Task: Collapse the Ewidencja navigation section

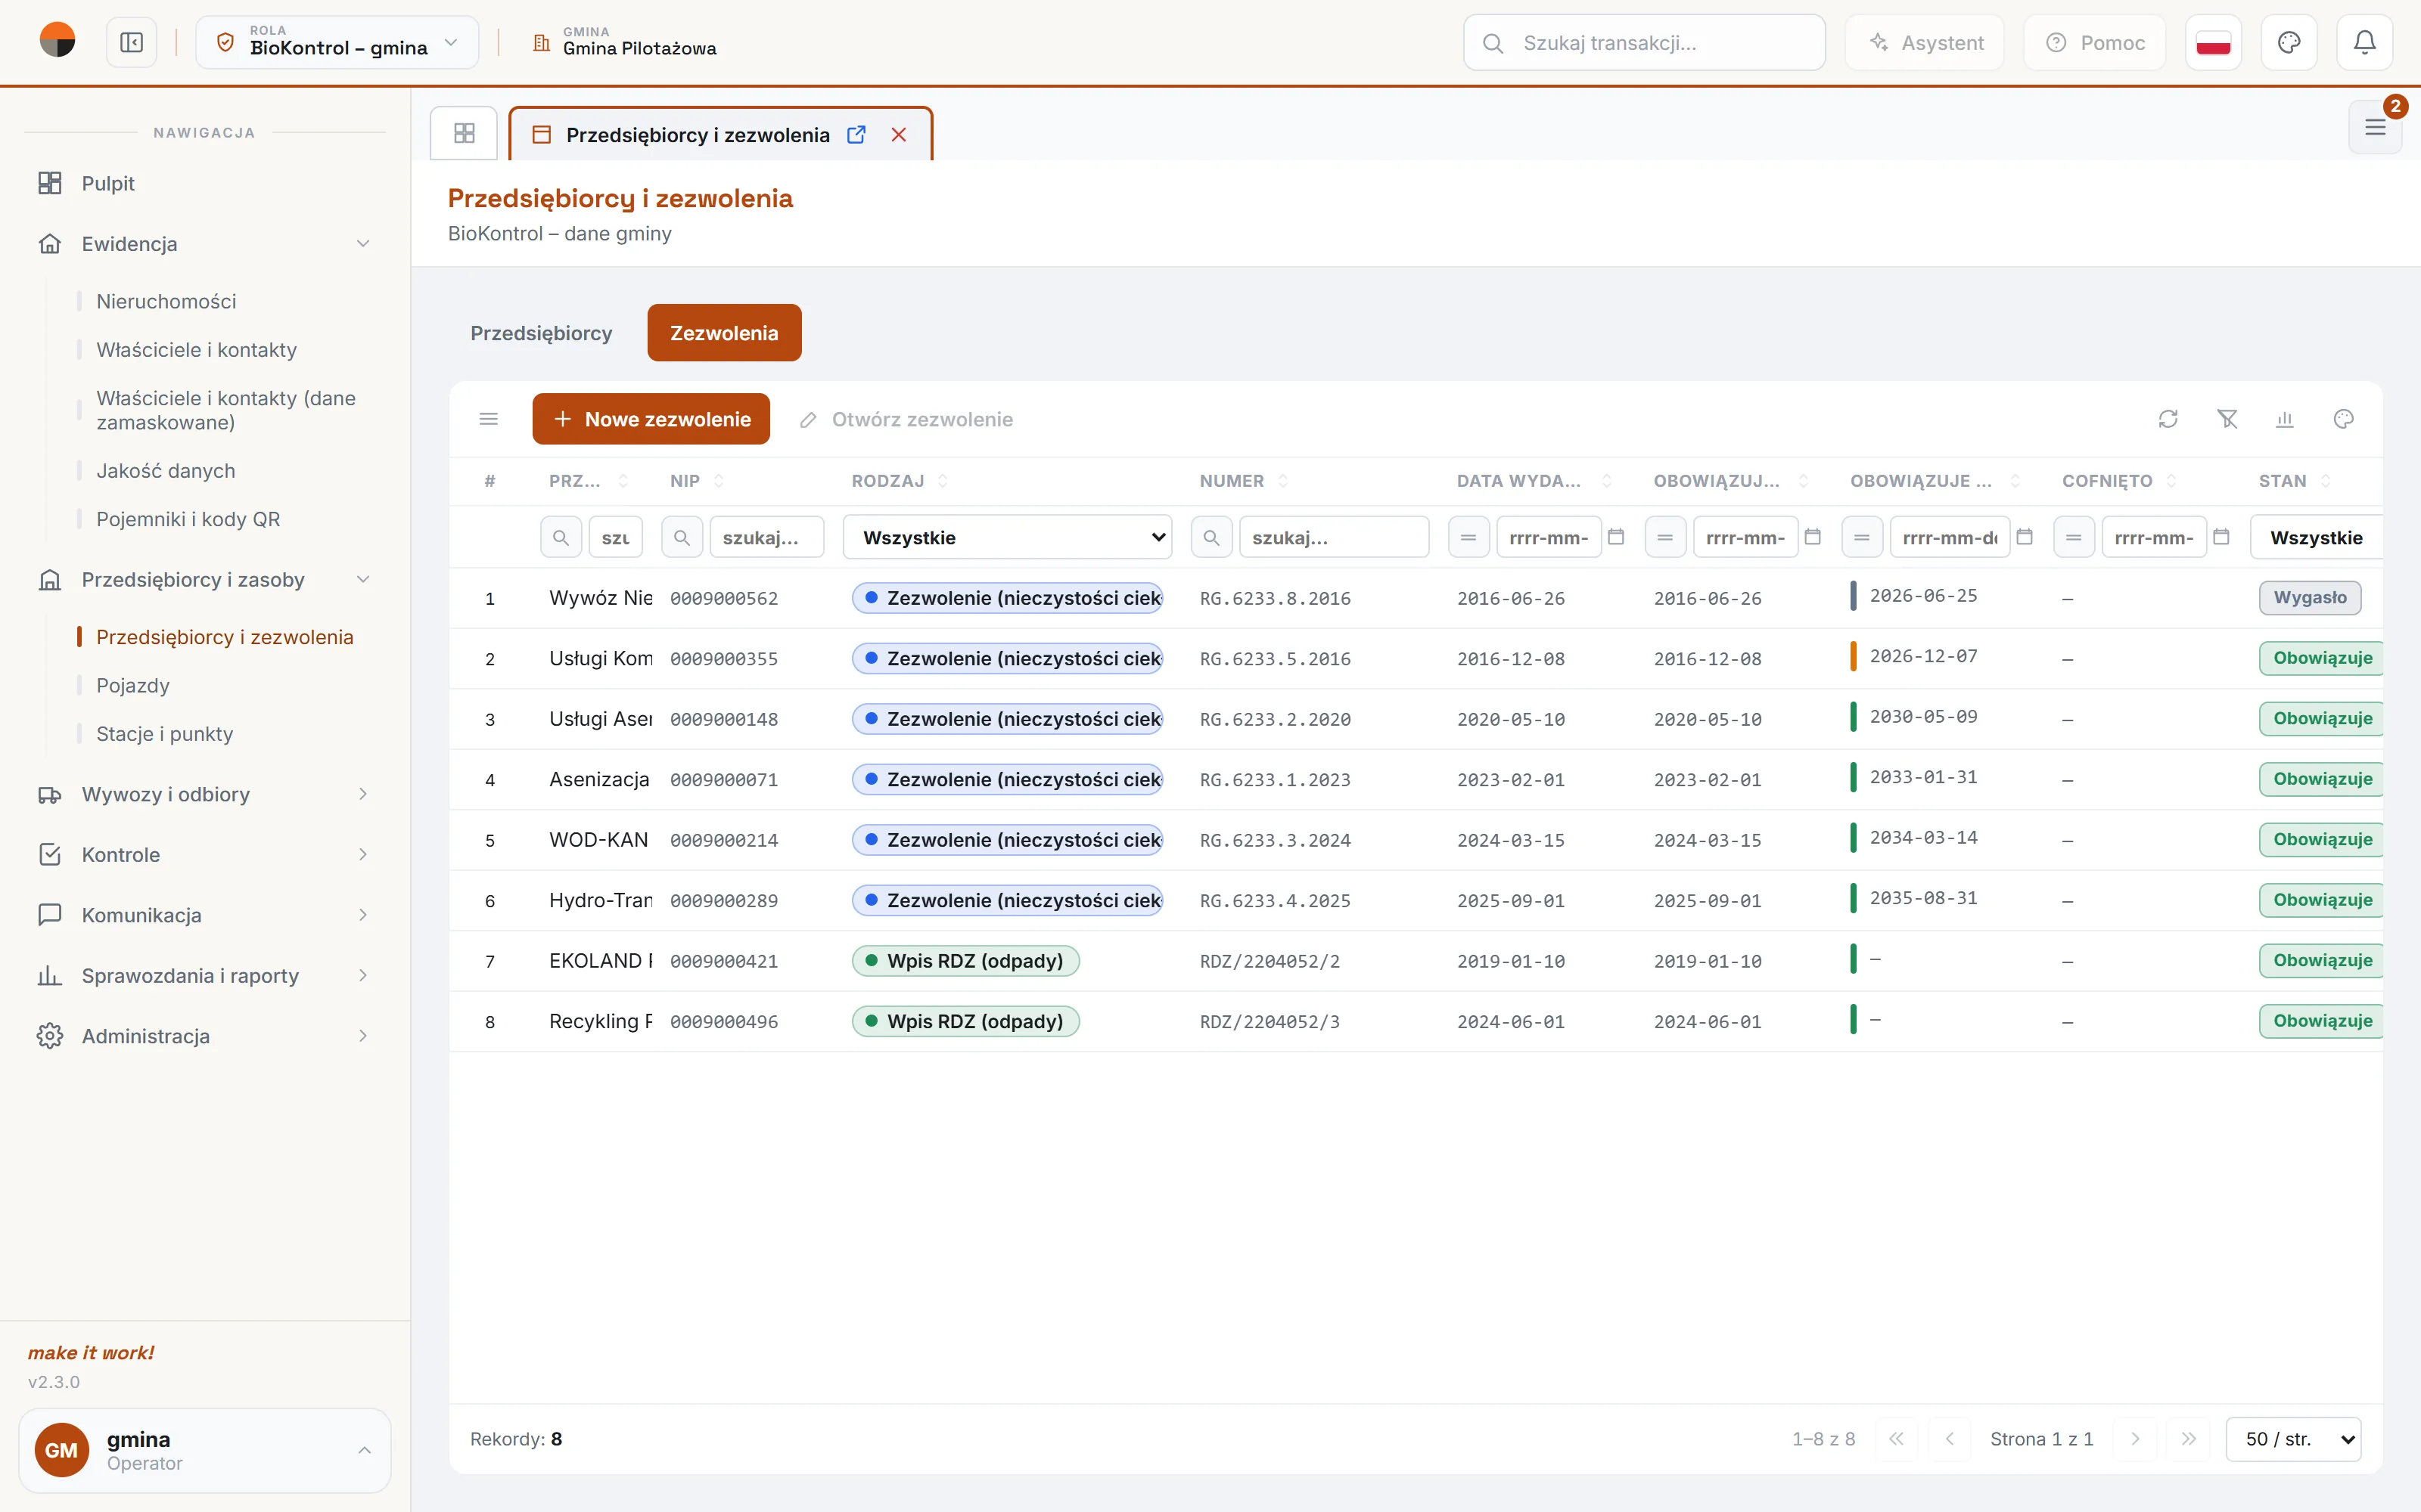Action: pos(205,244)
